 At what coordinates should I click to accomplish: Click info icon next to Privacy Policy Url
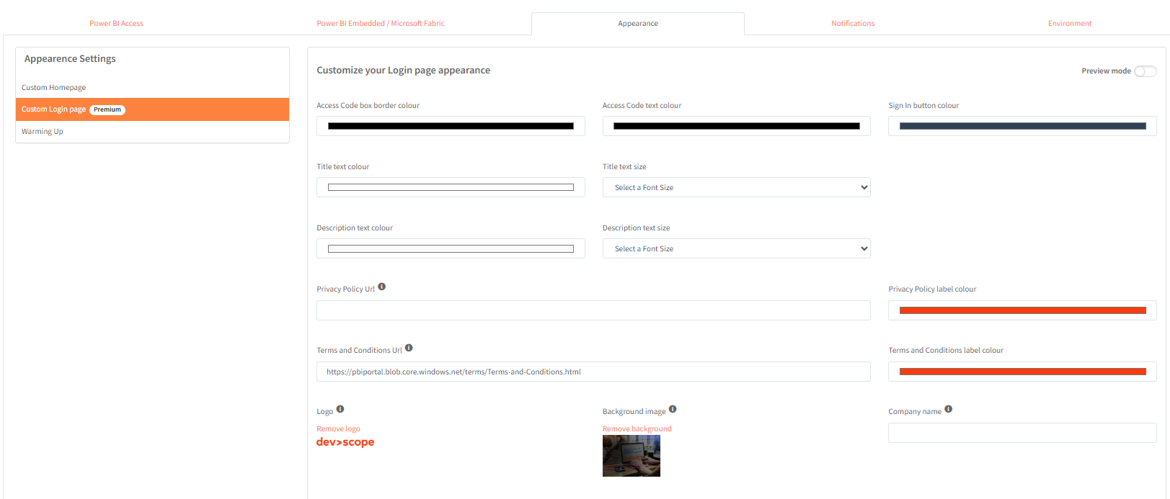pos(382,287)
